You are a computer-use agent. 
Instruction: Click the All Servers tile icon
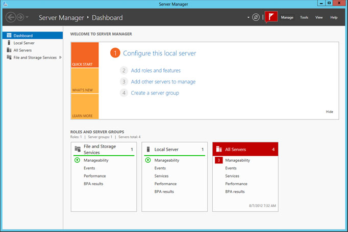tap(219, 149)
